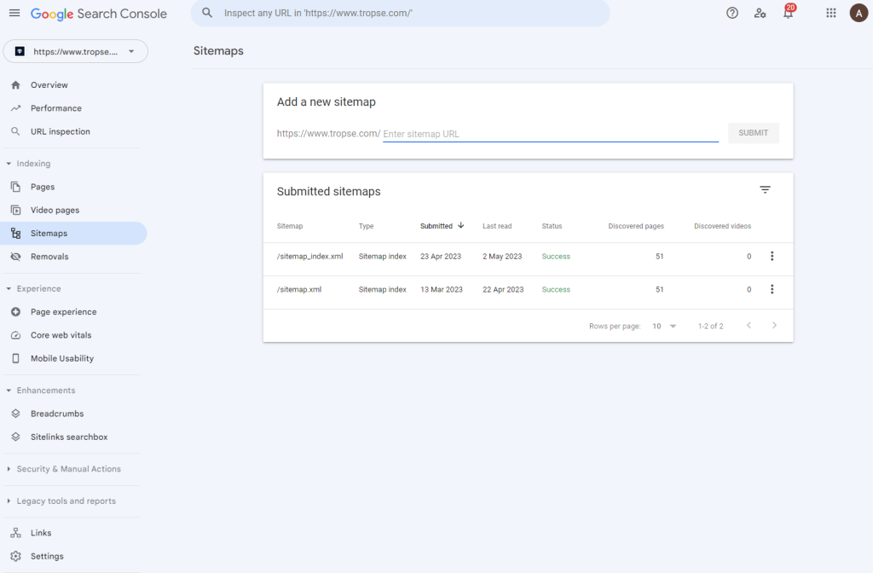
Task: Change rows per page dropdown
Action: [x=664, y=327]
